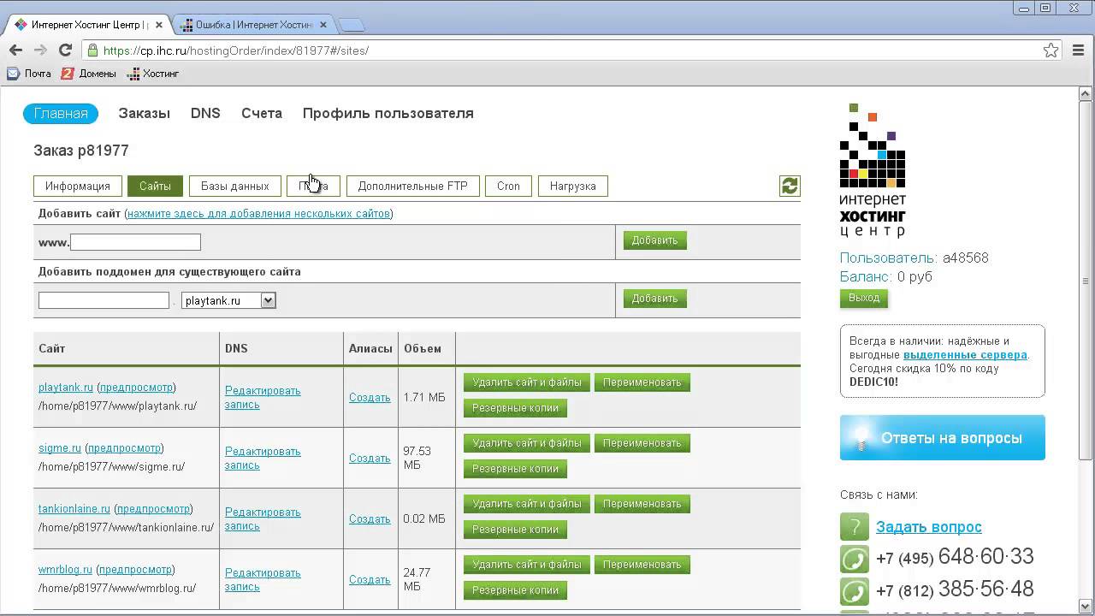The height and width of the screenshot is (616, 1095).
Task: Delete playtank.ru site and files
Action: click(x=526, y=382)
